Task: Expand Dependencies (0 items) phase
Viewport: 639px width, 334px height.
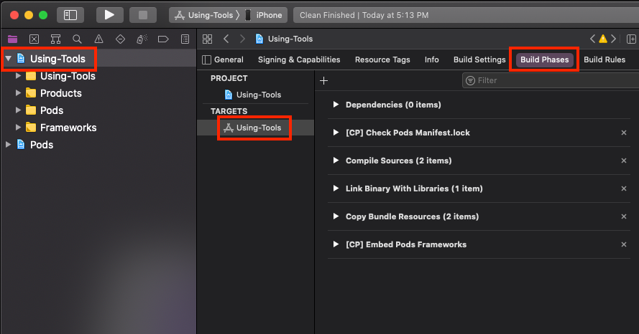Action: (336, 105)
